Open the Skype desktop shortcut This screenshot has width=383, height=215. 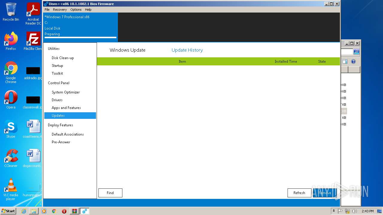tap(11, 129)
